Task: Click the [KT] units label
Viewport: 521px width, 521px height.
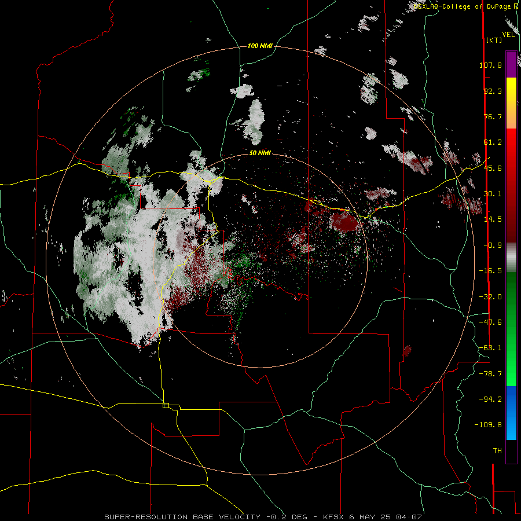Action: 494,40
